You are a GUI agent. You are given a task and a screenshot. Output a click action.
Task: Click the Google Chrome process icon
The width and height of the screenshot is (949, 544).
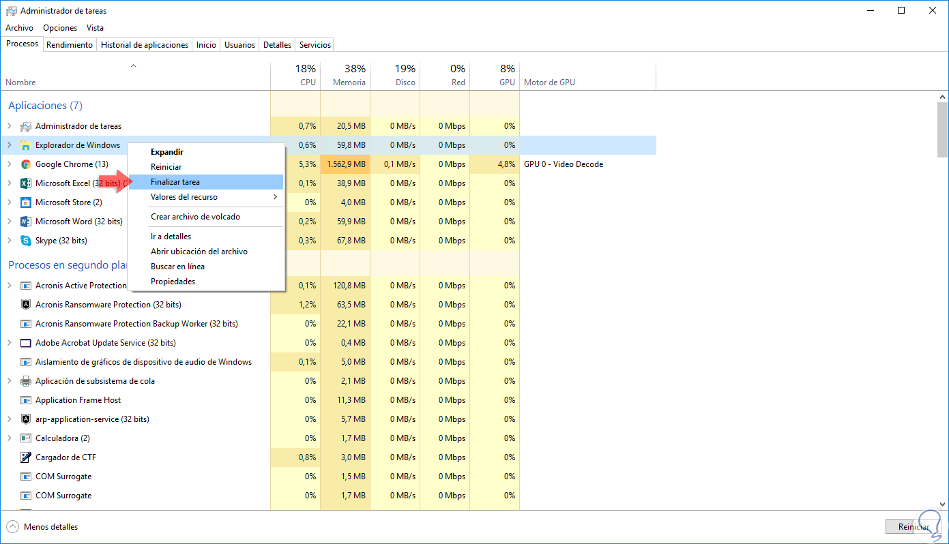(26, 164)
